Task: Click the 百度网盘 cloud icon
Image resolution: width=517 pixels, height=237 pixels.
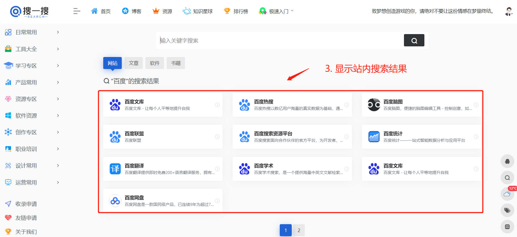Action: pos(115,201)
